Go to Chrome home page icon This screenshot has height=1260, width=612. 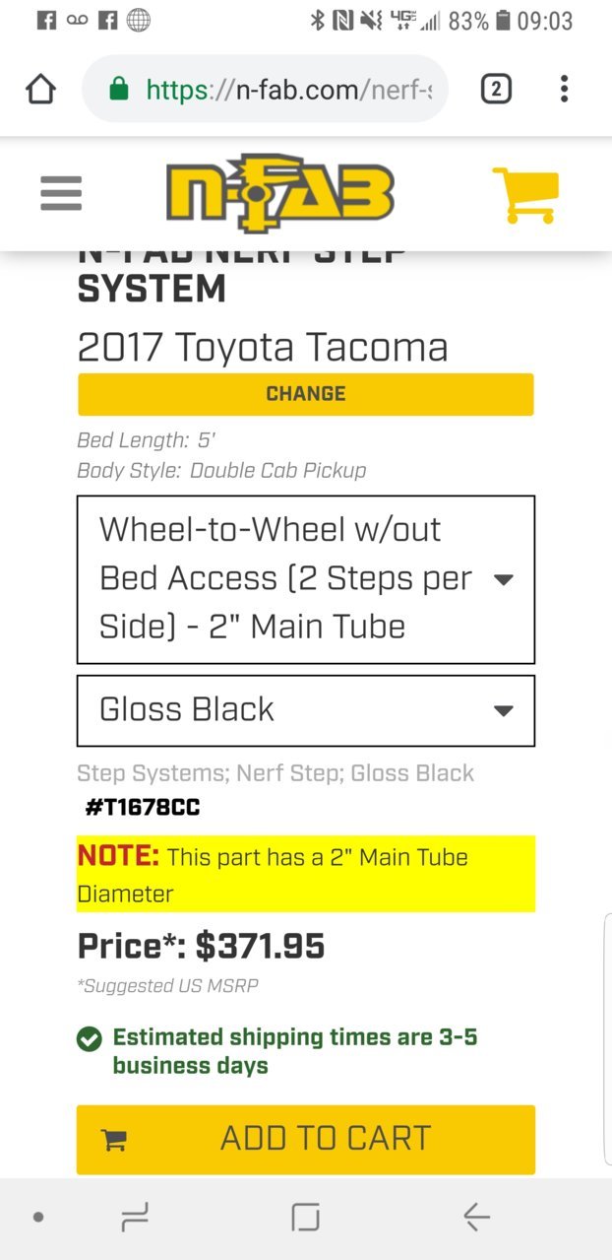(x=40, y=90)
